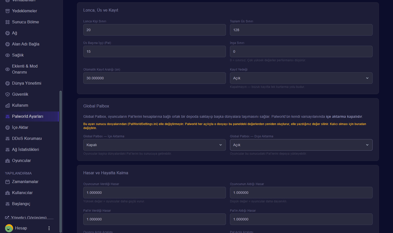393x233 pixels.
Task: Click the Yedeklemeler archive icon
Action: click(x=8, y=11)
